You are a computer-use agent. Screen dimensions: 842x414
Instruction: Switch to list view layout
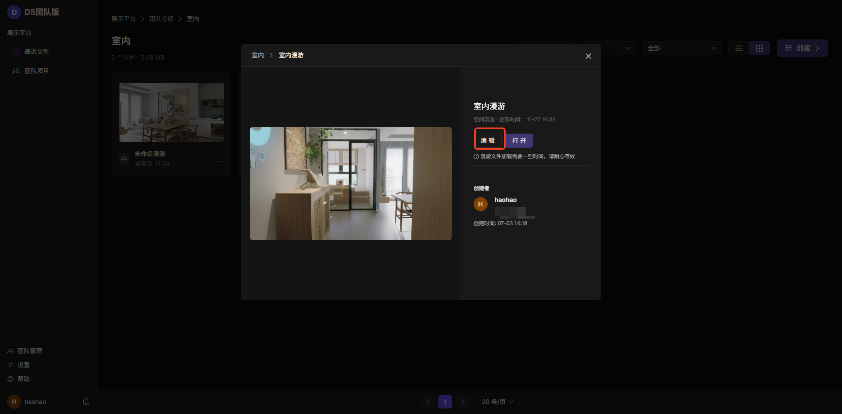[739, 48]
